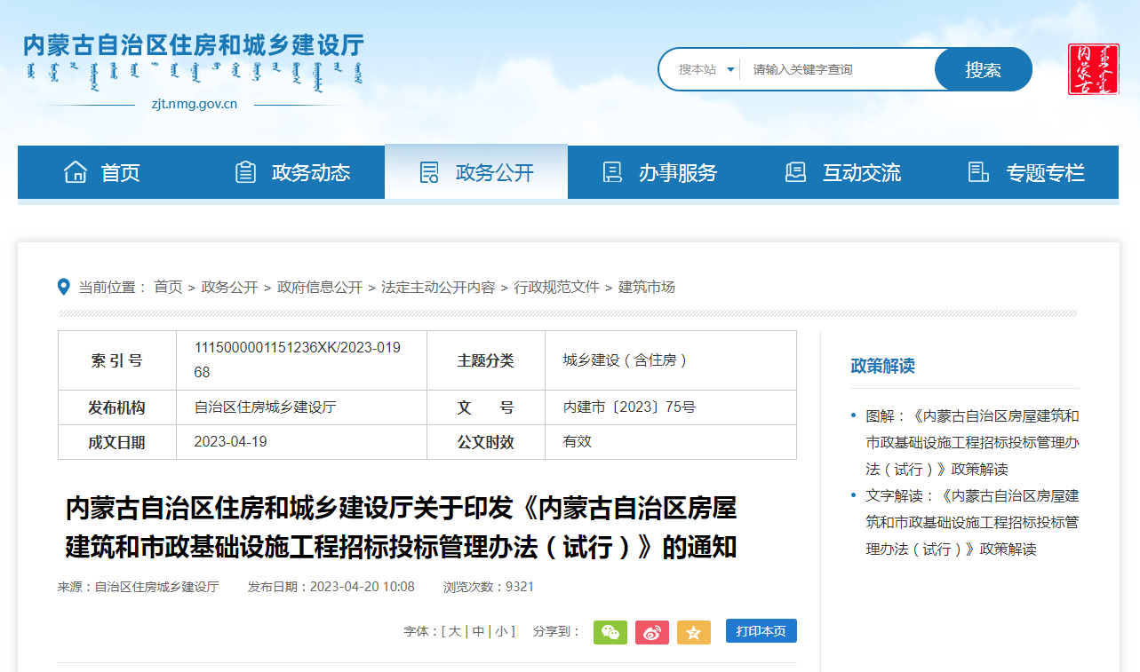Image resolution: width=1140 pixels, height=672 pixels.
Task: Open the 专题专栏 navigation menu
Action: (x=1026, y=172)
